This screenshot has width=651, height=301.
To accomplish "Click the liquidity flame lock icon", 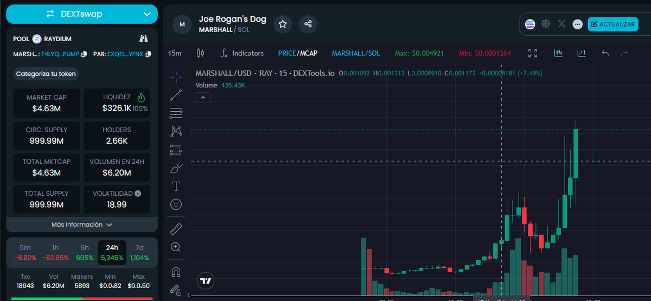I will (141, 98).
